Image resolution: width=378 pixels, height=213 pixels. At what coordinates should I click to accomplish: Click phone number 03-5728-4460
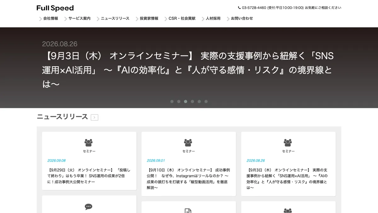tap(254, 8)
